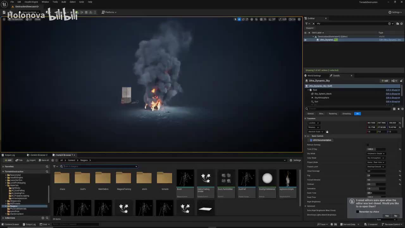The width and height of the screenshot is (405, 228).
Task: Select the Rendering details filter
Action: pyautogui.click(x=333, y=114)
